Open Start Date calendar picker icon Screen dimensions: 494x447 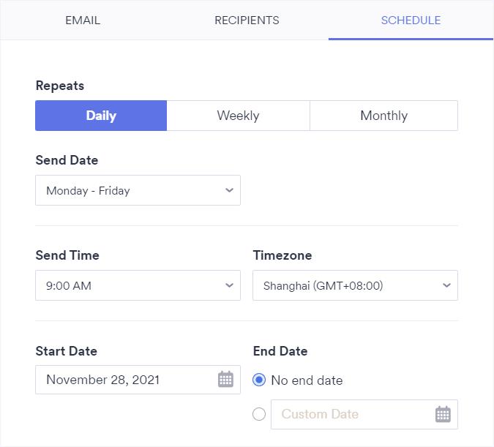225,380
